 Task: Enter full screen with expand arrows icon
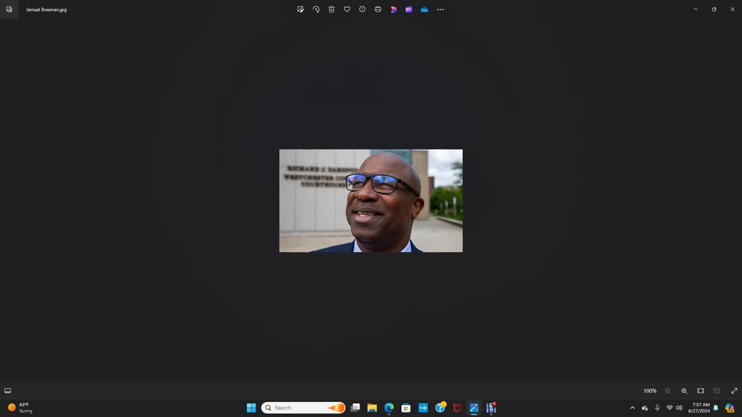click(x=734, y=391)
